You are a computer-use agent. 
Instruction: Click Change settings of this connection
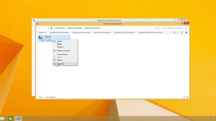pos(151,33)
